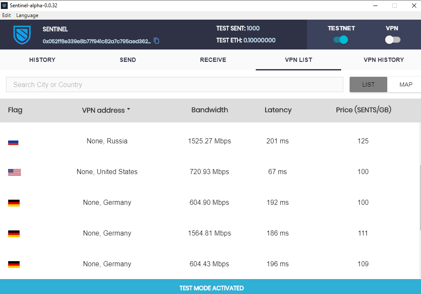The image size is (421, 294).
Task: Click the TEST MODE ACTIVATED banner
Action: pos(210,287)
